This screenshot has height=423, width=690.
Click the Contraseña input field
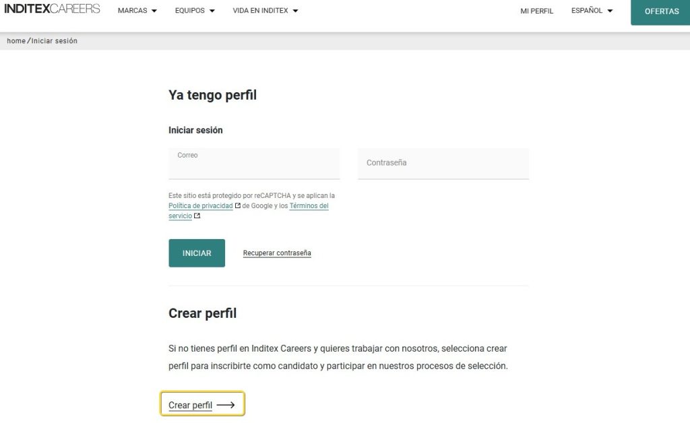coord(443,163)
